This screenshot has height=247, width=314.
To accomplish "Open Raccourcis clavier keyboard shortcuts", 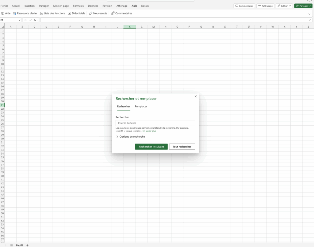I will [x=25, y=13].
